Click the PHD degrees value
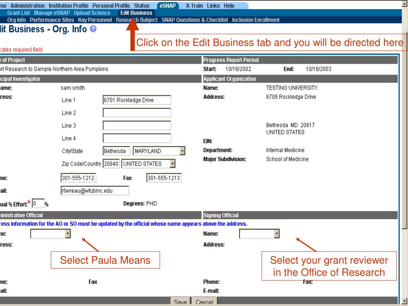This screenshot has height=306, width=408. (152, 204)
